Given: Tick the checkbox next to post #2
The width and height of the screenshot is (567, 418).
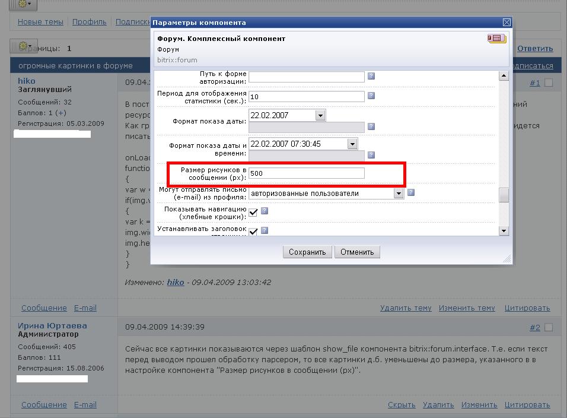Looking at the screenshot, I should point(549,327).
